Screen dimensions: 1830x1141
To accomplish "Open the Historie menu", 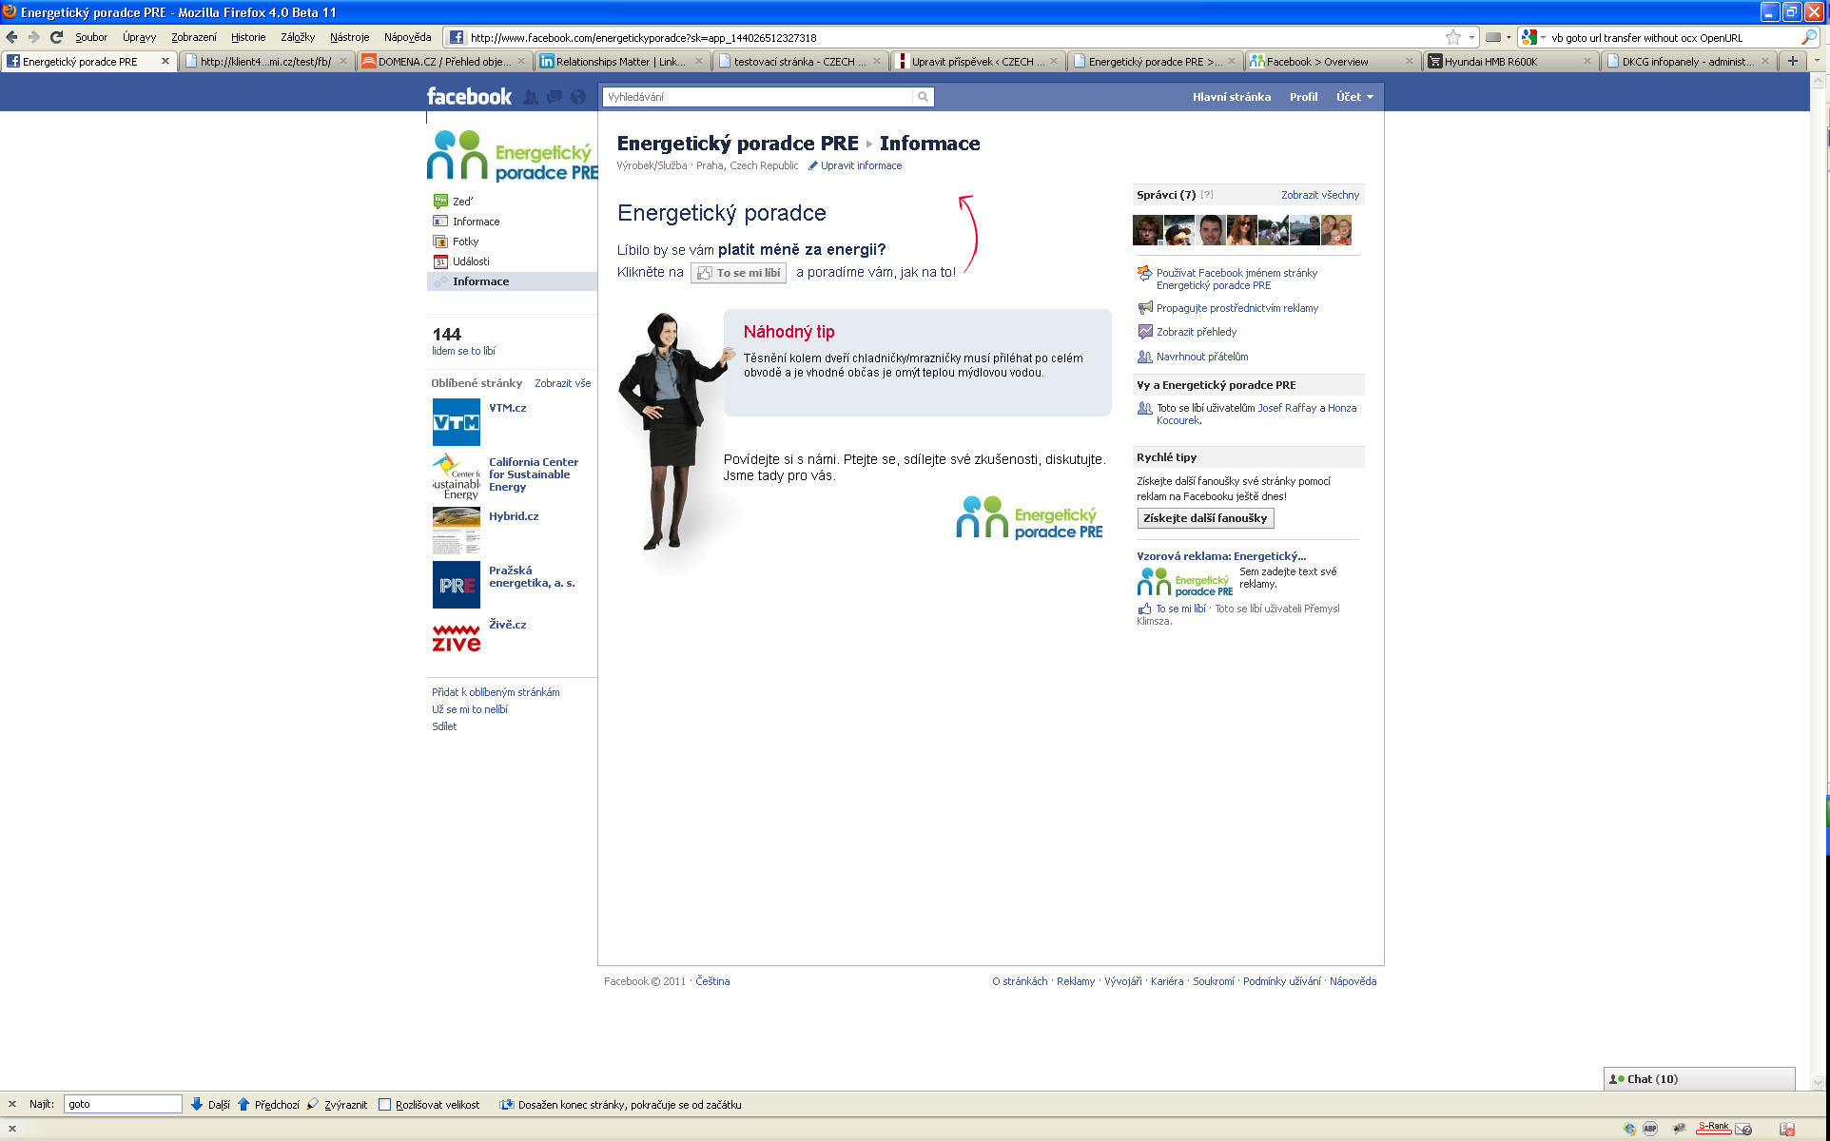I will (x=248, y=37).
